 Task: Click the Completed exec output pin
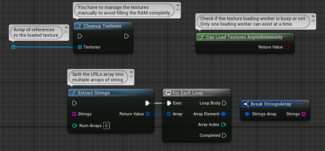(224, 135)
